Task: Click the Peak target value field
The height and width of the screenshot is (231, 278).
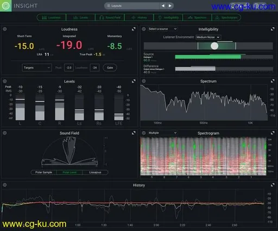Action: coord(69,68)
